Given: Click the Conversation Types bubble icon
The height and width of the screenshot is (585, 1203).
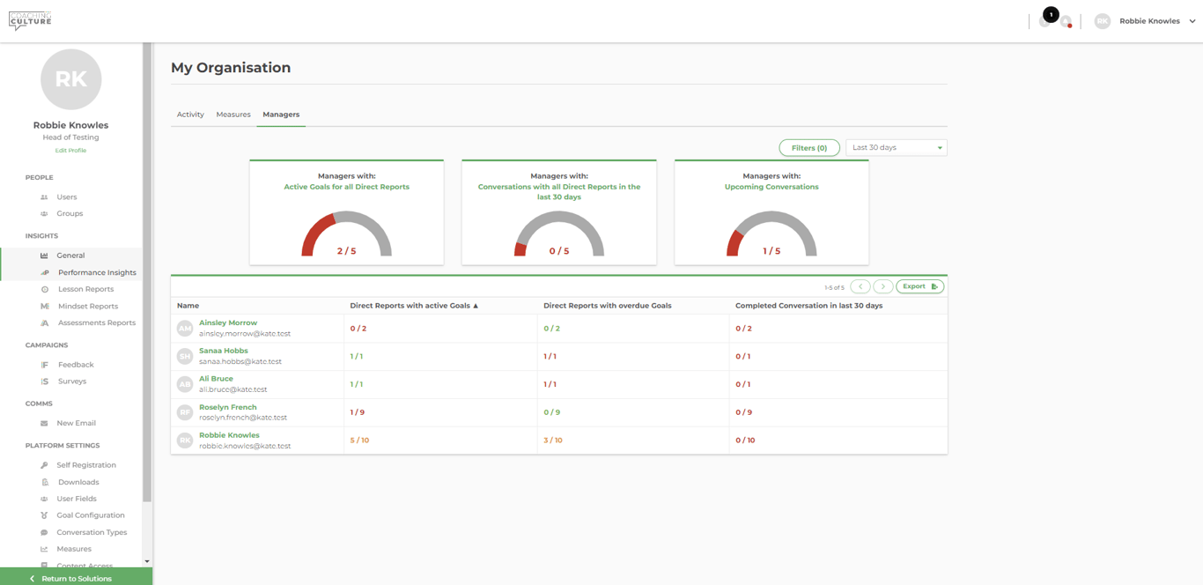Looking at the screenshot, I should point(44,533).
